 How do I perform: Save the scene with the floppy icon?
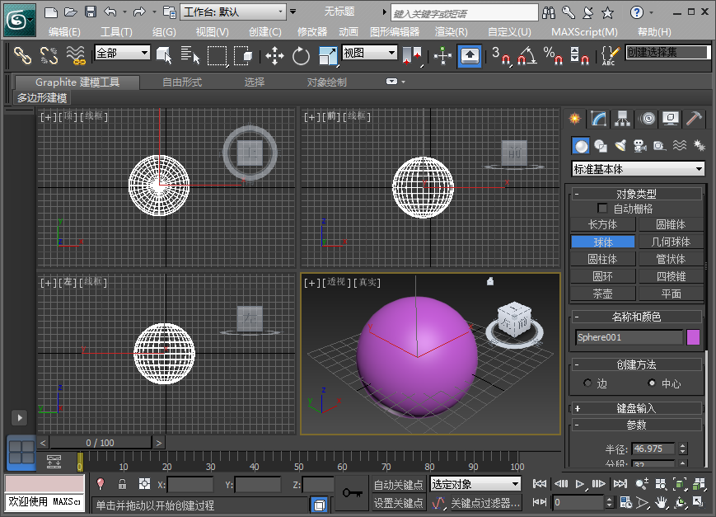[x=91, y=12]
